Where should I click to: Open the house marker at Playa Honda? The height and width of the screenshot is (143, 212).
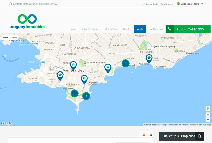click(x=149, y=59)
